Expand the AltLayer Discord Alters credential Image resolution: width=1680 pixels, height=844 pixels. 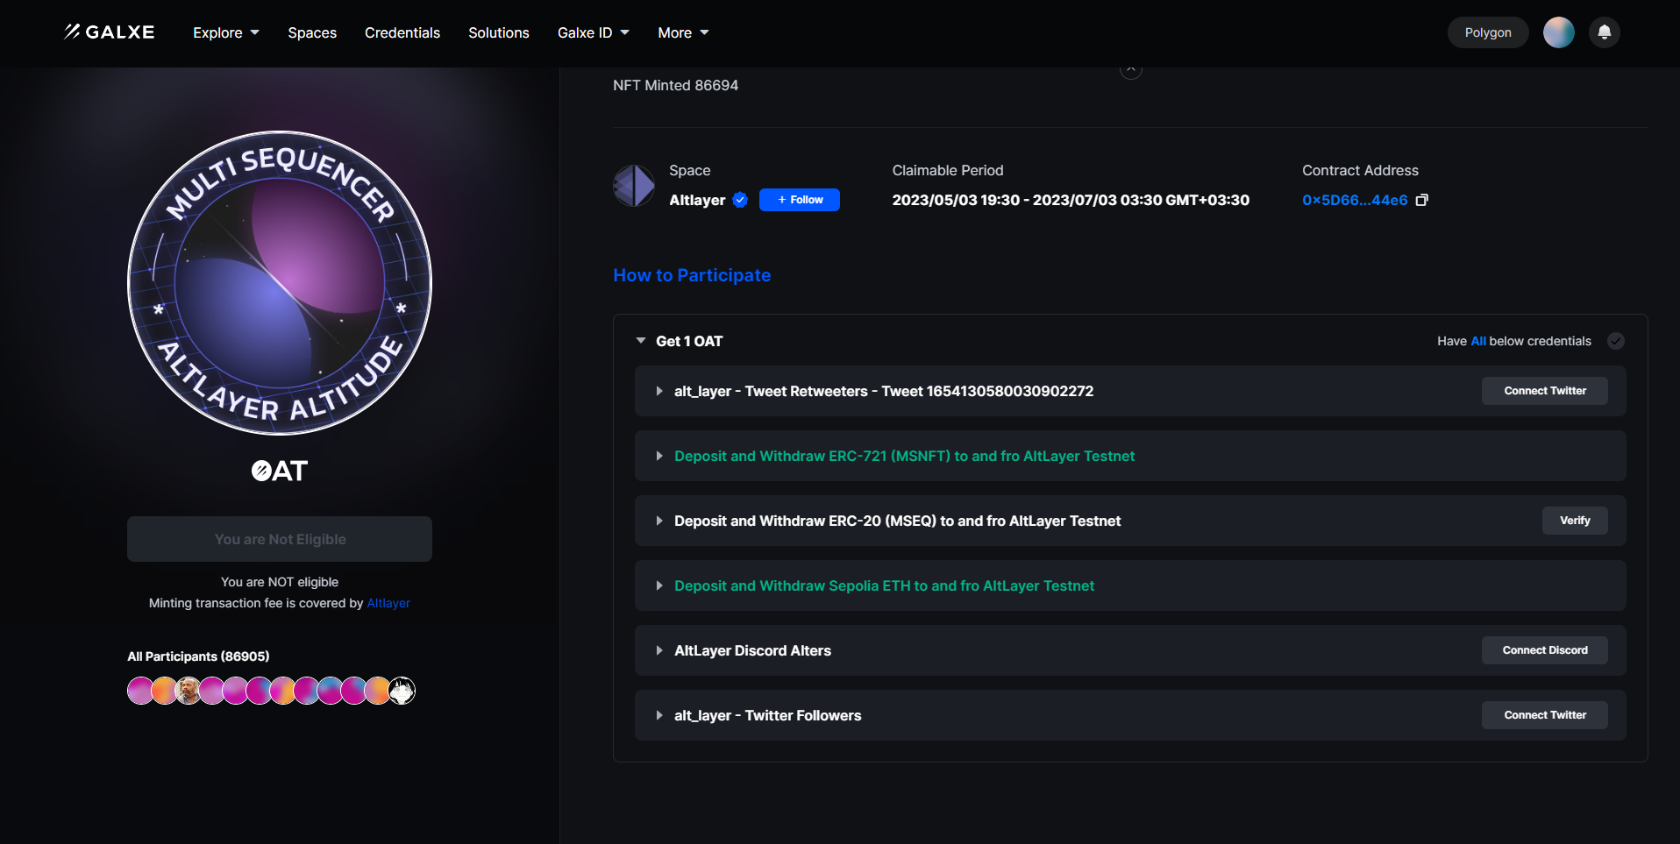point(659,650)
